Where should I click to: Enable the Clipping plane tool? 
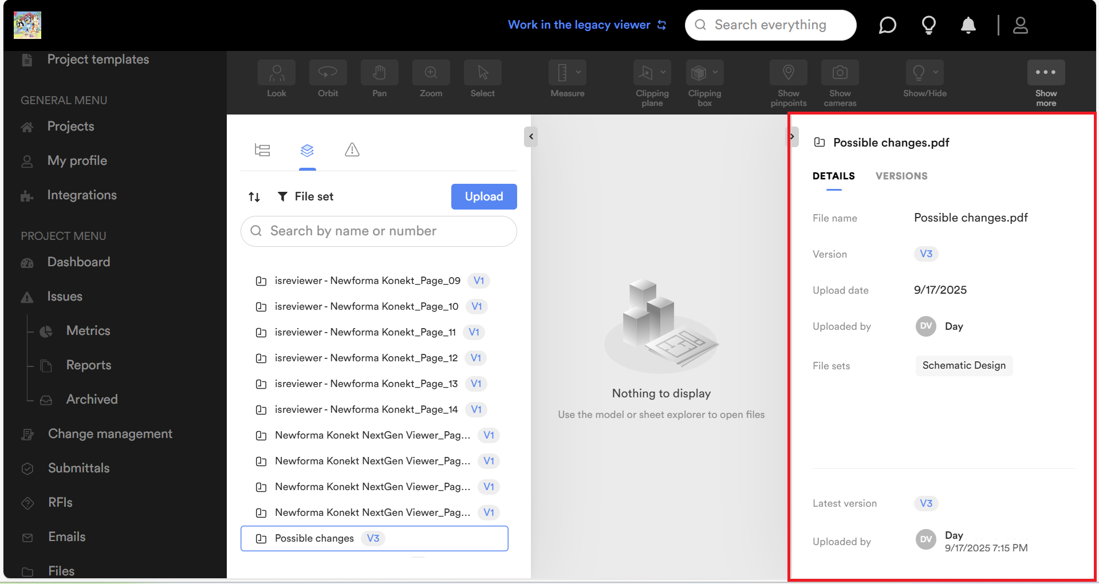click(647, 73)
